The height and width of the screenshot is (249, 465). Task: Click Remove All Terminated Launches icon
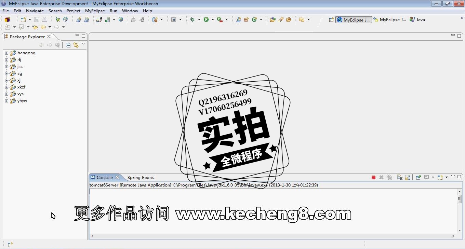point(389,177)
